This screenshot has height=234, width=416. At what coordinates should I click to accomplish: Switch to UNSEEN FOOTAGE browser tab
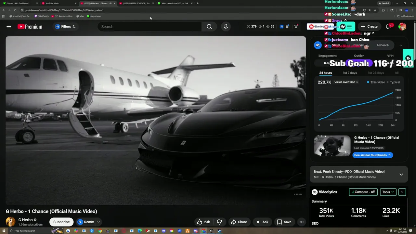pos(136,3)
